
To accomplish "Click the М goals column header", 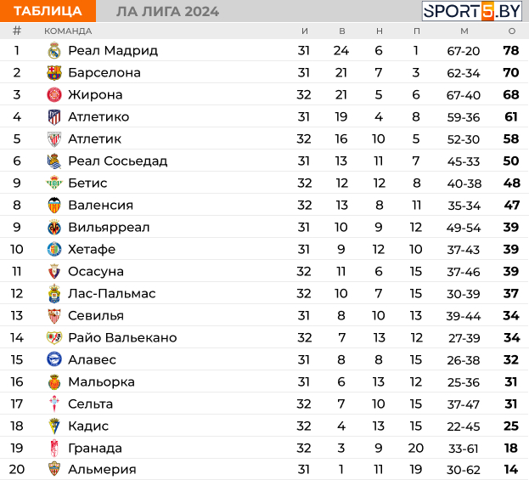I will [x=464, y=31].
